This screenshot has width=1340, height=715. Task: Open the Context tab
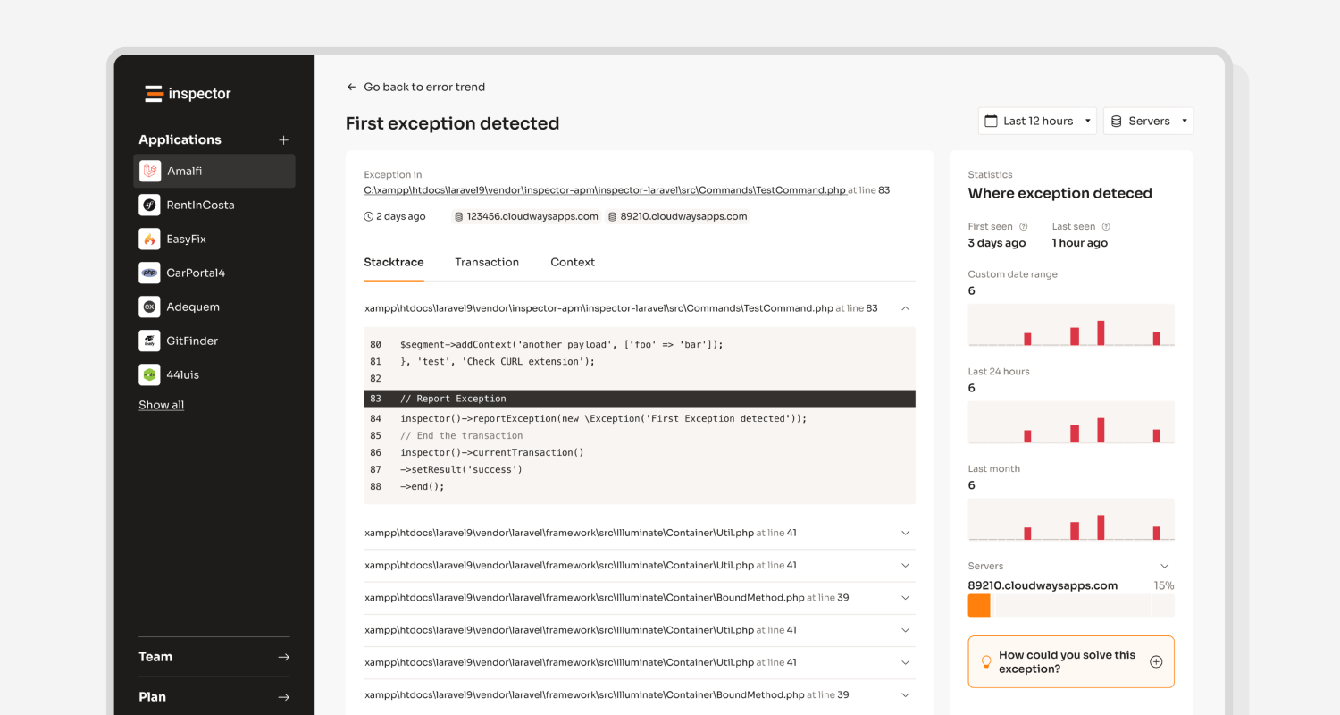573,262
